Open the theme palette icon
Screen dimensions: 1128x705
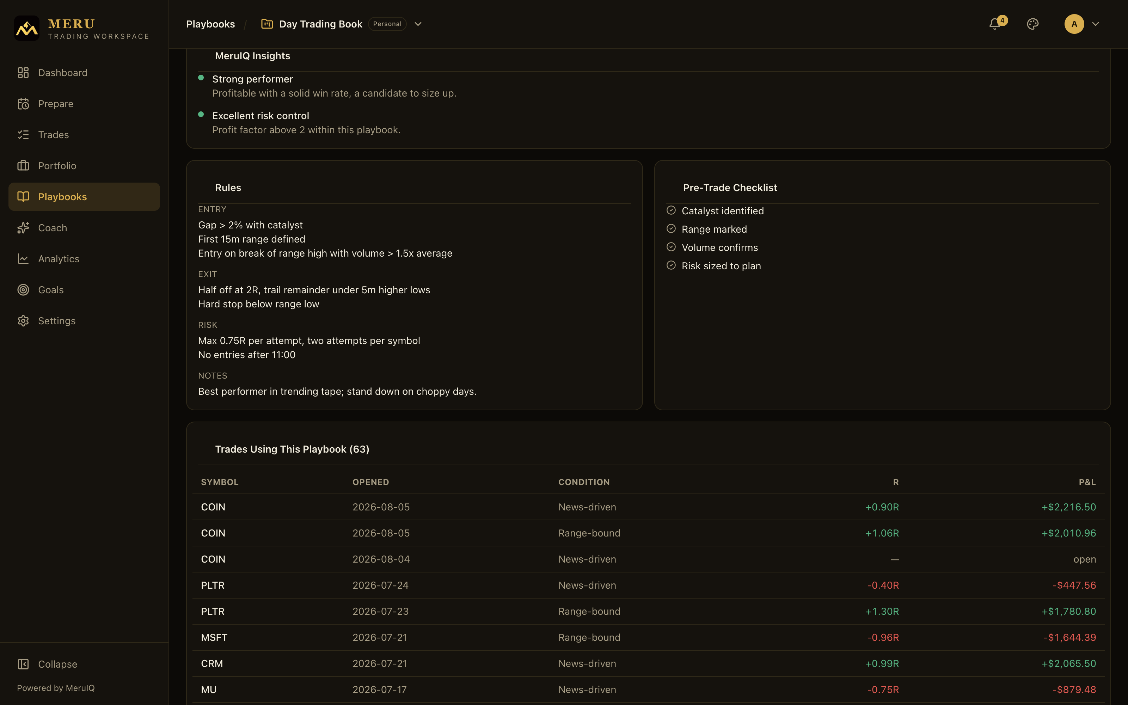(1033, 24)
